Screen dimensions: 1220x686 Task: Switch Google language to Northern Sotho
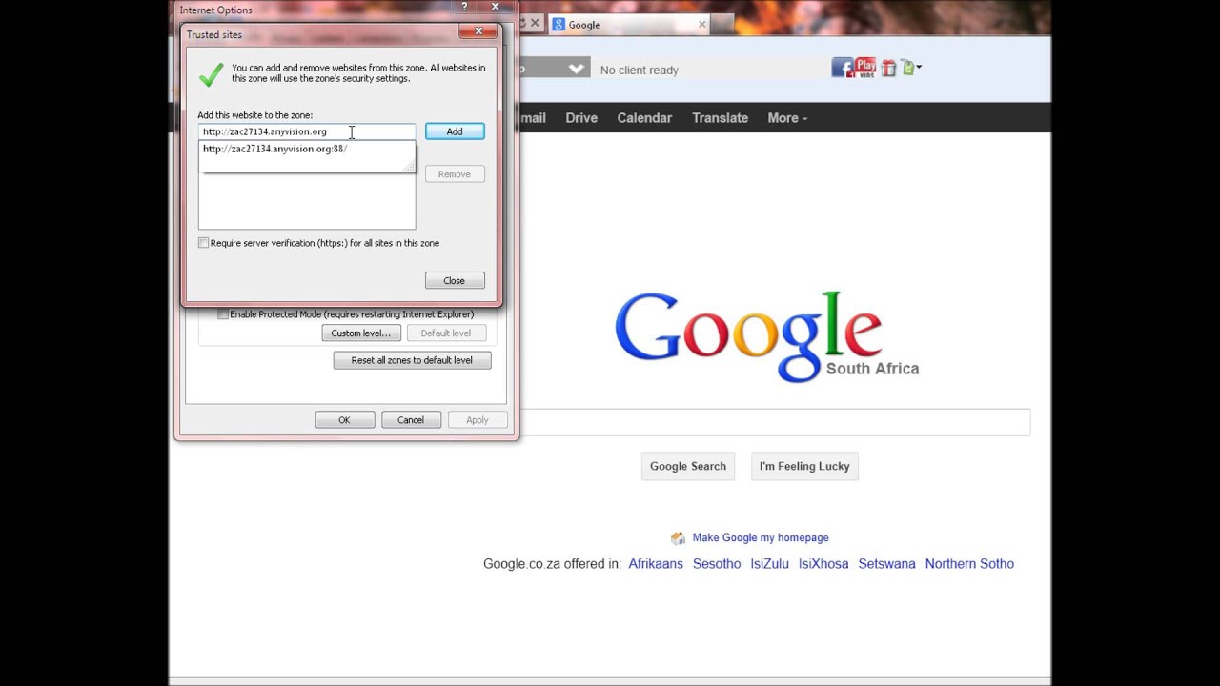969,564
